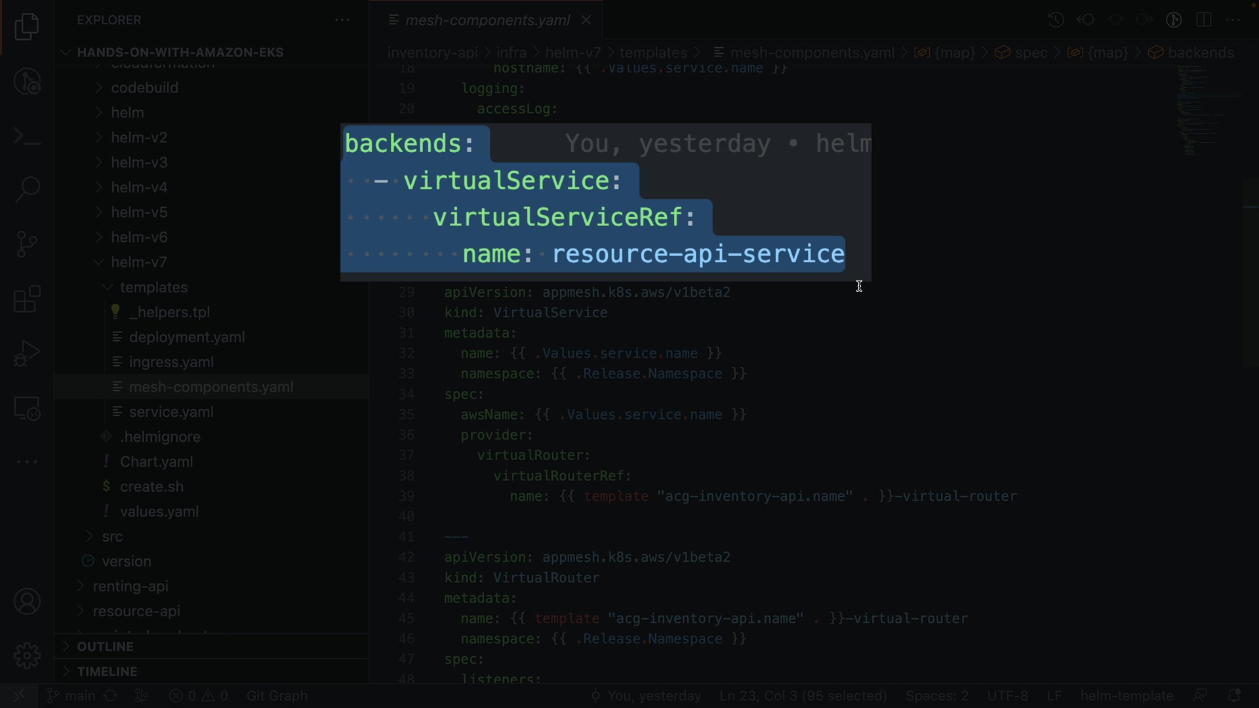Open the Run and Debug view

coord(27,353)
